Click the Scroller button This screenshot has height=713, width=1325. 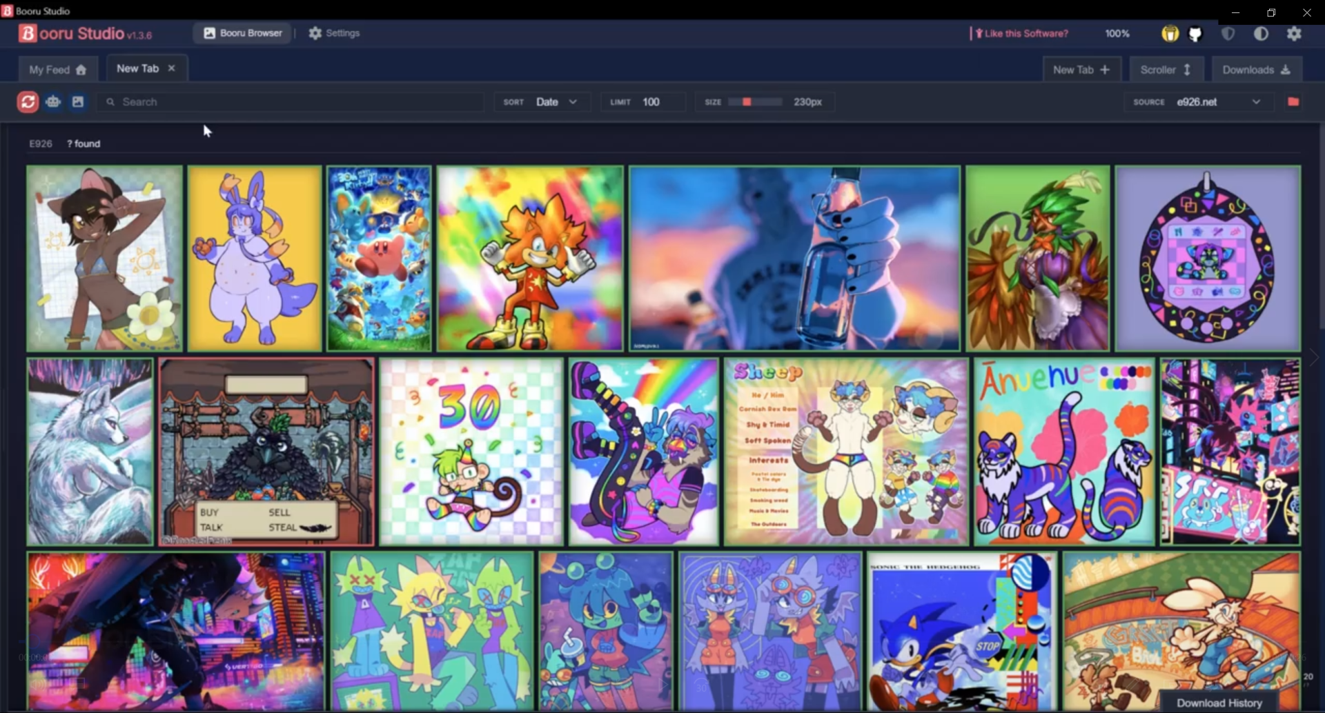1166,70
